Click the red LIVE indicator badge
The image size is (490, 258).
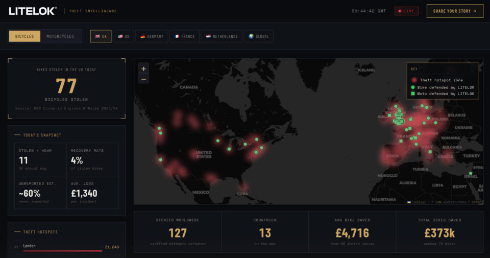pos(406,11)
